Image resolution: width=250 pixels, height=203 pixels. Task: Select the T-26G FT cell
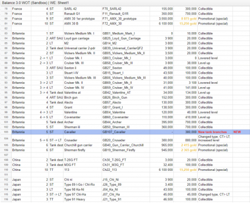83,160
